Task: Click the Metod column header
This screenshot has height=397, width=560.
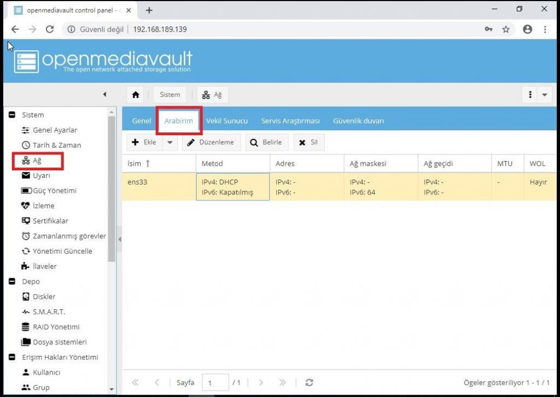Action: (233, 163)
